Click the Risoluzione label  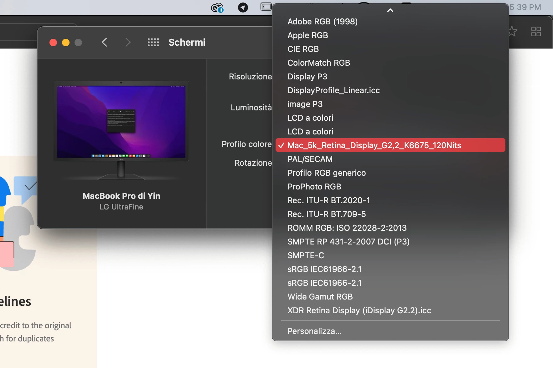251,77
